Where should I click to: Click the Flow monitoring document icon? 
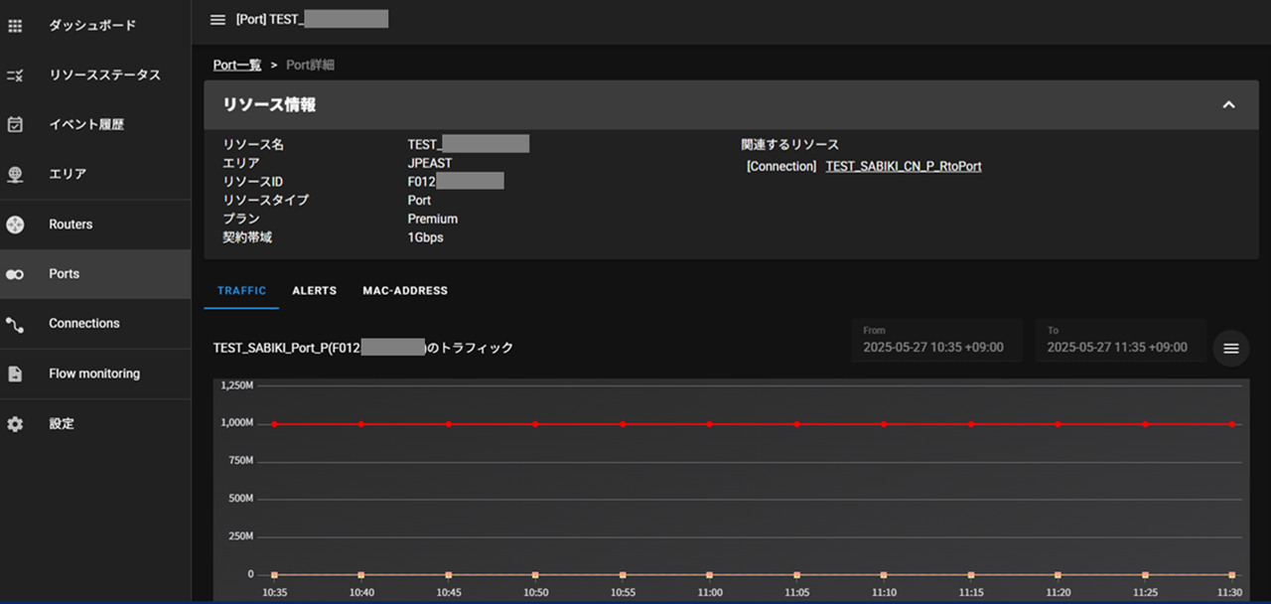tap(15, 375)
